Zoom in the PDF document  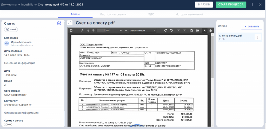point(126,31)
